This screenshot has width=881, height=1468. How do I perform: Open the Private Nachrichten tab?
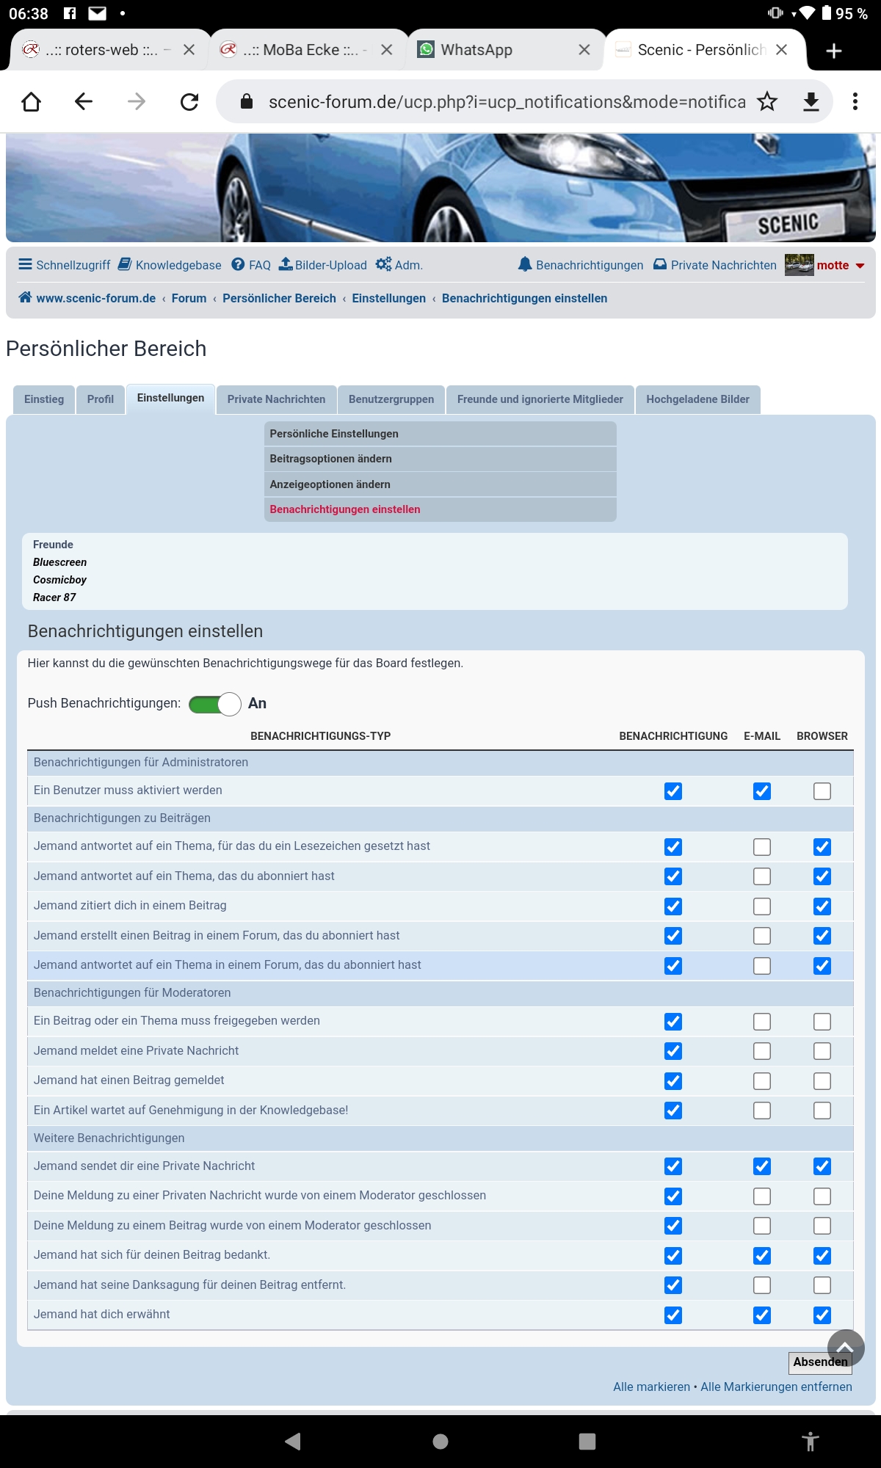coord(276,399)
